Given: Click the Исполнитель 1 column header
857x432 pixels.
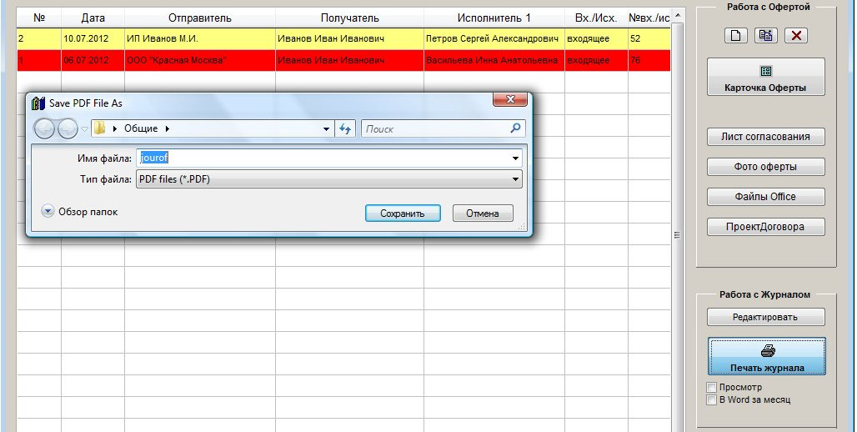Looking at the screenshot, I should 494,18.
